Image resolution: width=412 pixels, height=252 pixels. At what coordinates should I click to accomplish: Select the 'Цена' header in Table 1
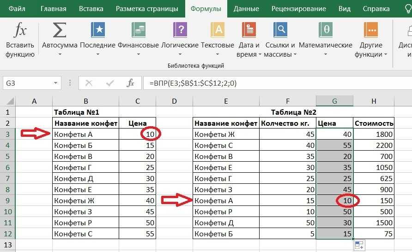(x=138, y=123)
